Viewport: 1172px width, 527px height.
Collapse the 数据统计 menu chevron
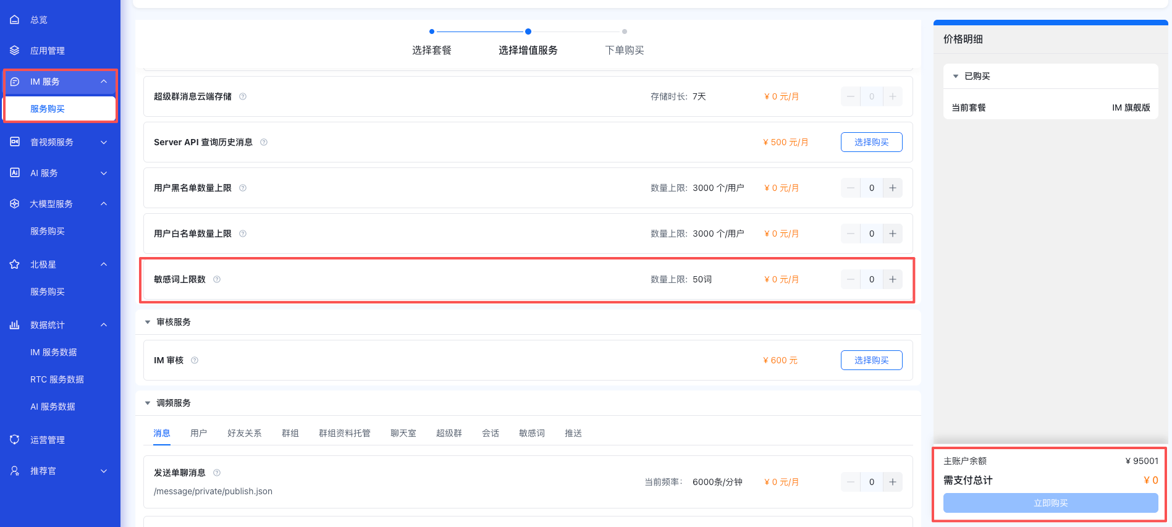[104, 325]
